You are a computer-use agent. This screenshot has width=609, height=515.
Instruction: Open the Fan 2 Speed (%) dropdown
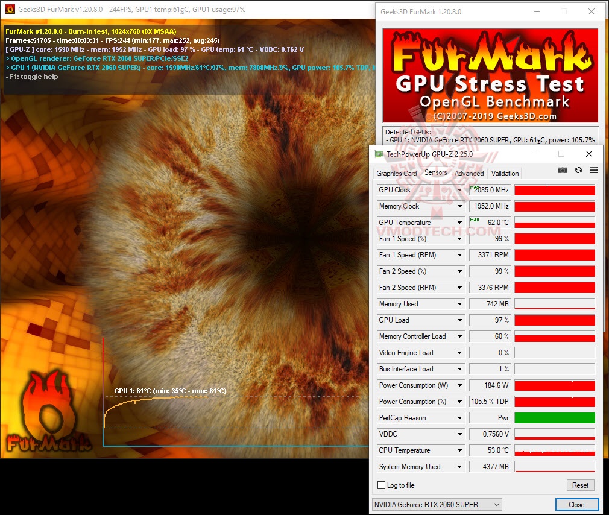pyautogui.click(x=459, y=271)
